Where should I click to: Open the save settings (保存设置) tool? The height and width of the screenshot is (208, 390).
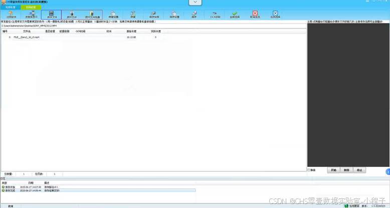pos(174,15)
